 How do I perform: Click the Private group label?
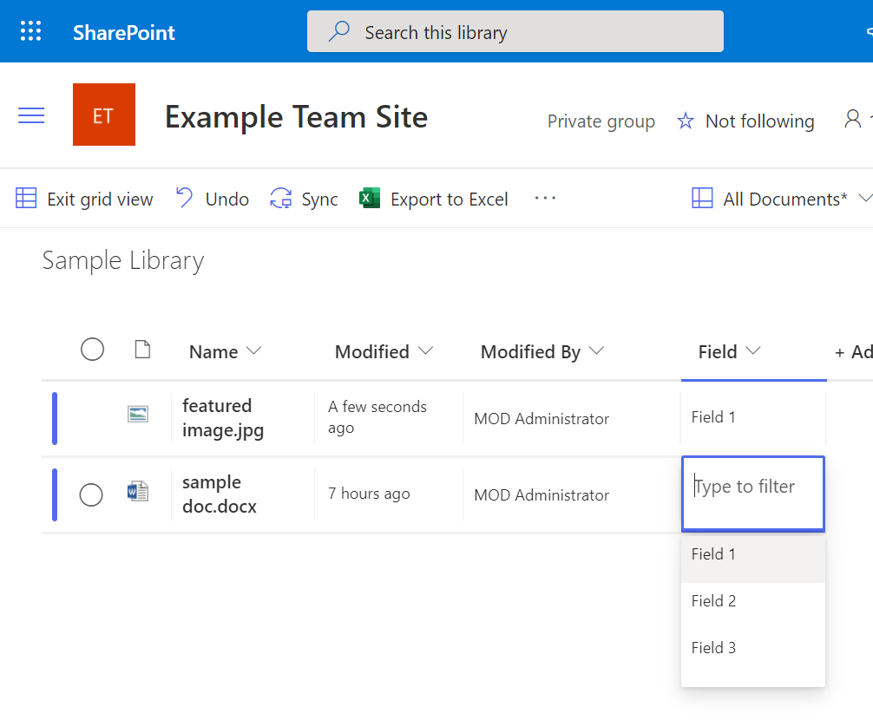[x=601, y=121]
